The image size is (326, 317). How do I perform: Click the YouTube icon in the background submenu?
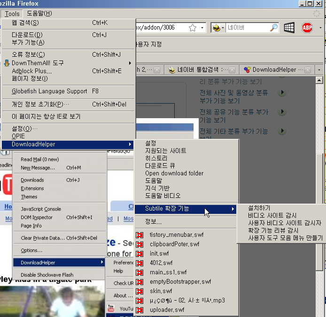[111, 308]
